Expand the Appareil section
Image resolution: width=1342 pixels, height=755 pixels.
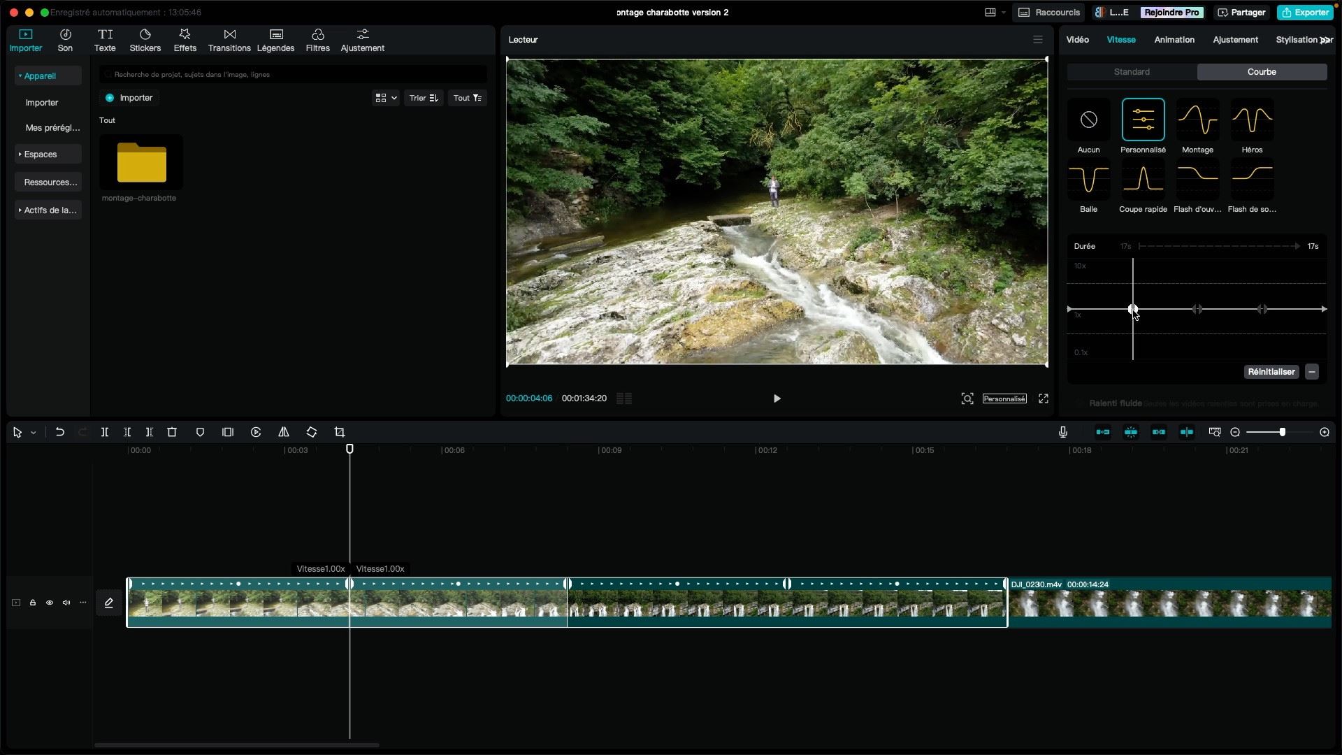click(48, 75)
